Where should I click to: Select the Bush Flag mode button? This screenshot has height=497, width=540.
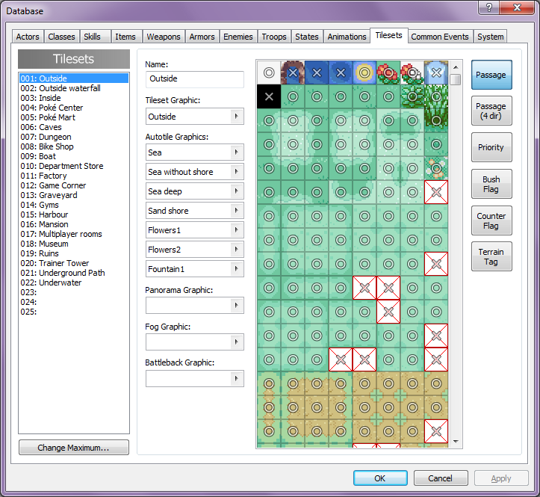click(491, 184)
